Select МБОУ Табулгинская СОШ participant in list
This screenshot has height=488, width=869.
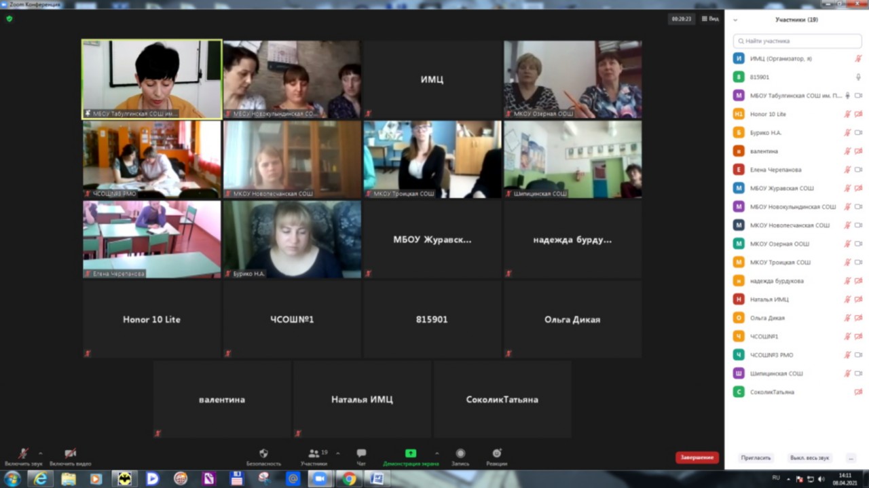click(x=797, y=96)
